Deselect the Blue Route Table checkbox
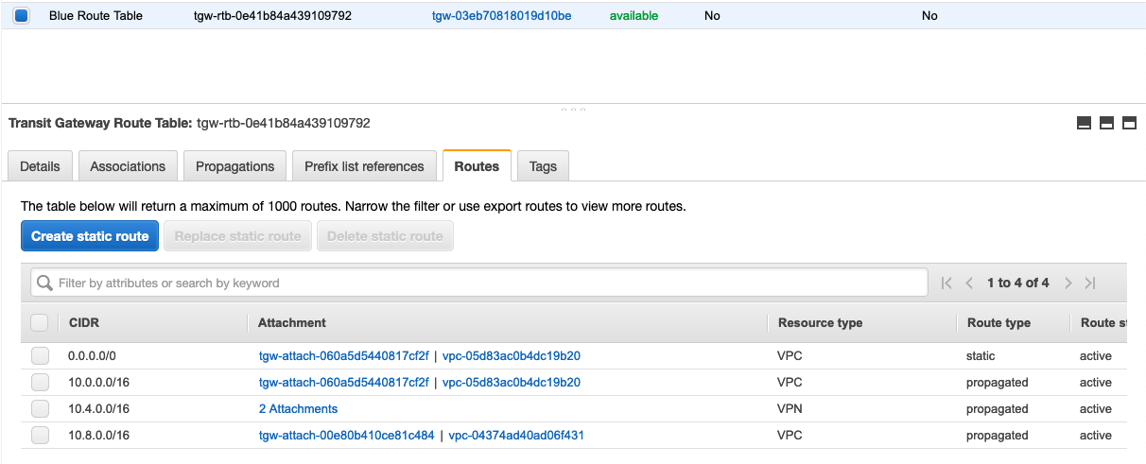This screenshot has width=1146, height=464. (22, 16)
